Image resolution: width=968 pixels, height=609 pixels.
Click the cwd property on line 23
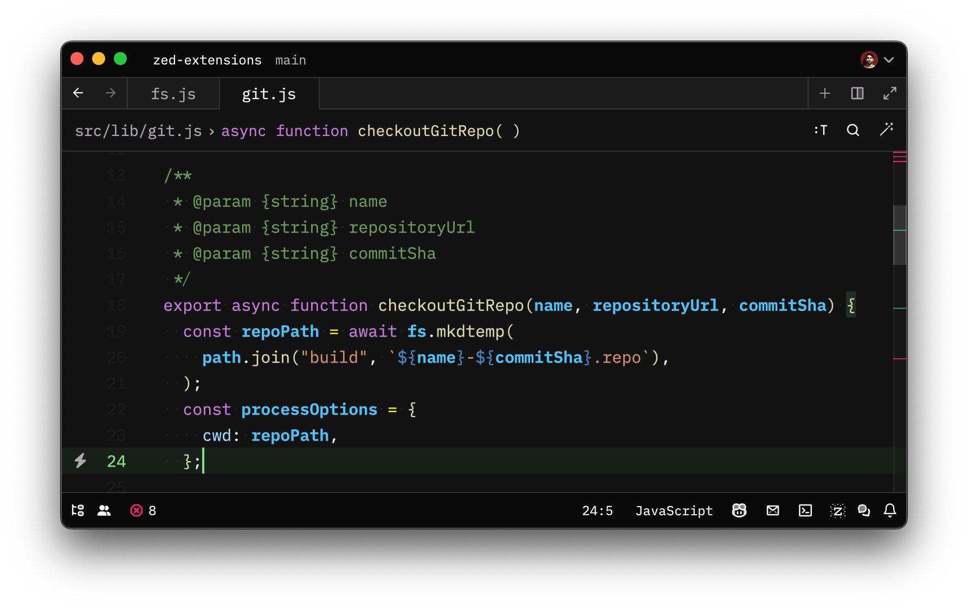click(x=217, y=435)
